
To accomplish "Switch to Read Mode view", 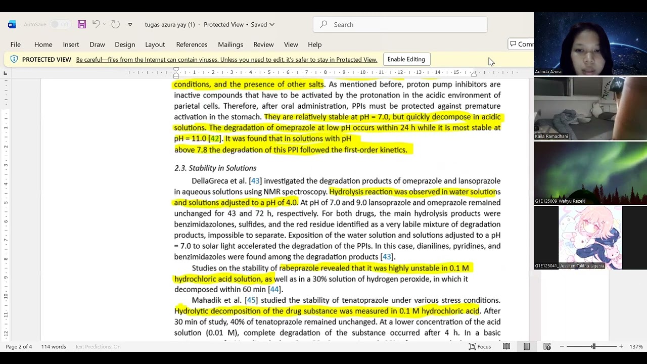I will pos(506,346).
